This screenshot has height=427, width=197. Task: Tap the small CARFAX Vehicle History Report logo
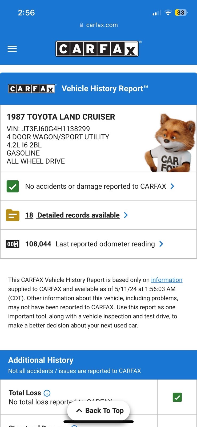point(32,89)
